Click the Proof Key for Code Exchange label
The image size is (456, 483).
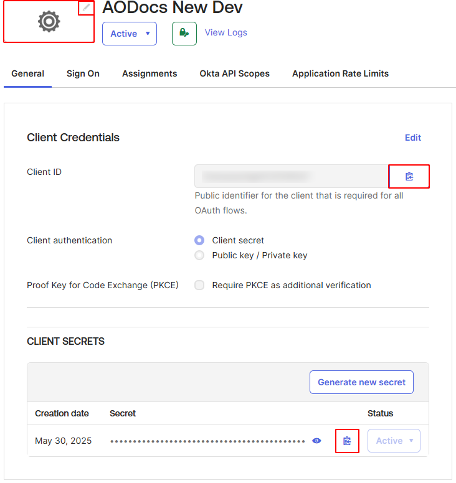point(103,285)
